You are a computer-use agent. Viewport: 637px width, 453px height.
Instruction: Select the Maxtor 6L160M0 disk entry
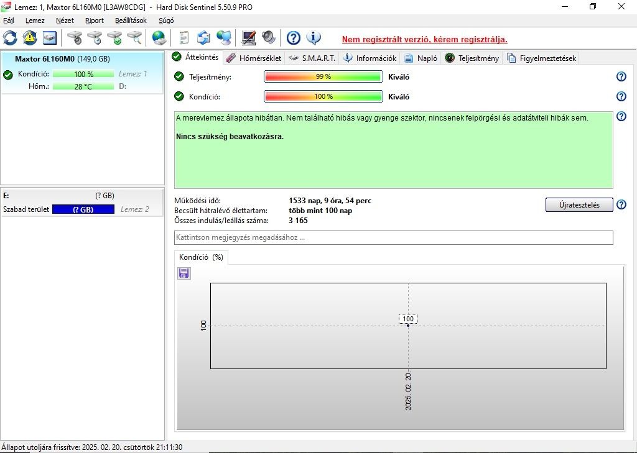tap(83, 73)
